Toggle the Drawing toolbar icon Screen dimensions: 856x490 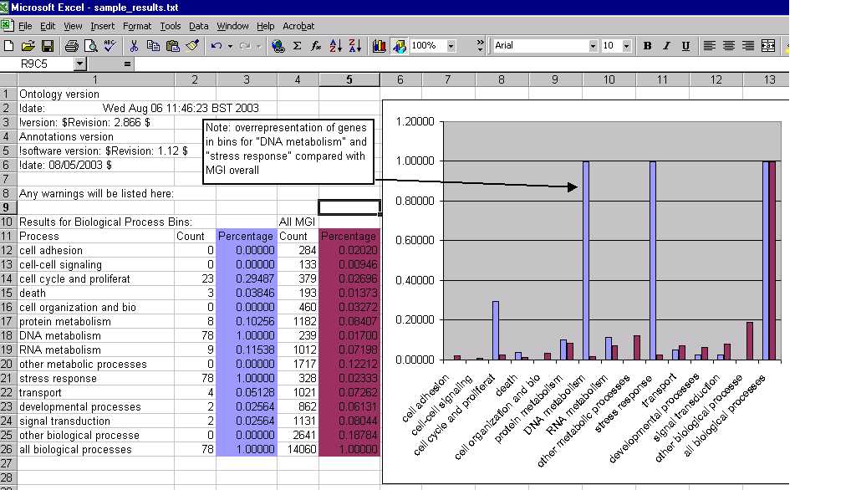[399, 46]
